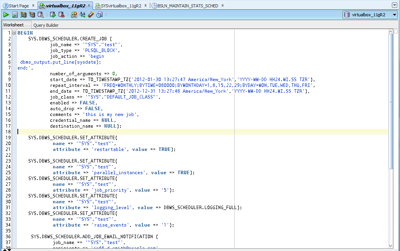Click the scrollbar down arrow
400x251 pixels.
point(391,246)
